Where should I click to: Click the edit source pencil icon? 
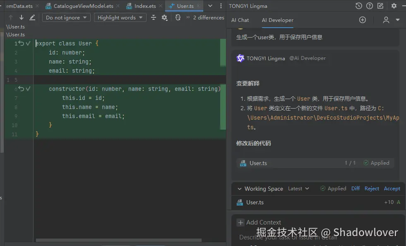pyautogui.click(x=32, y=18)
